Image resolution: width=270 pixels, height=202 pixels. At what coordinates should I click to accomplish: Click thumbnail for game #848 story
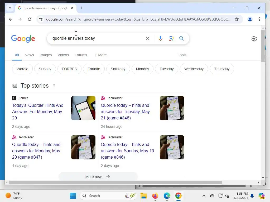[172, 108]
